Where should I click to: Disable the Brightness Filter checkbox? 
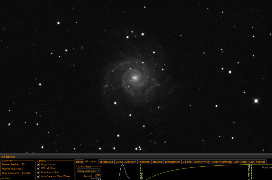tap(38, 173)
